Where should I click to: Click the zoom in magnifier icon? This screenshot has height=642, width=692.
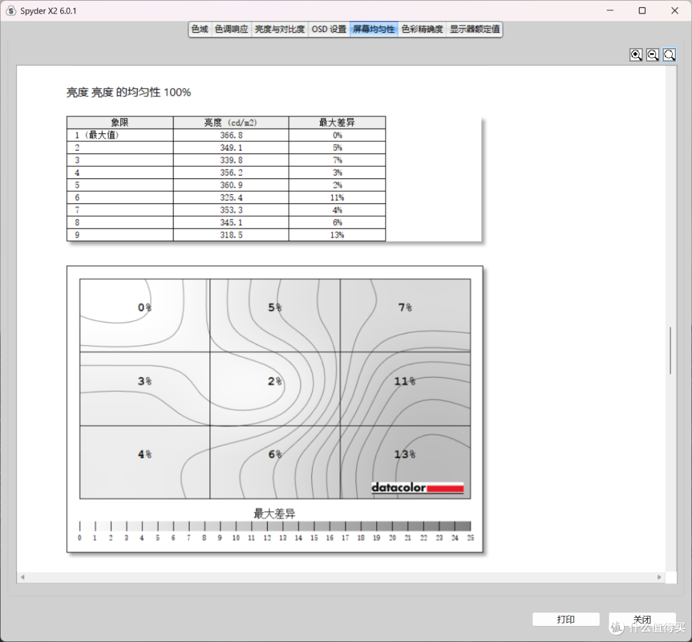636,55
